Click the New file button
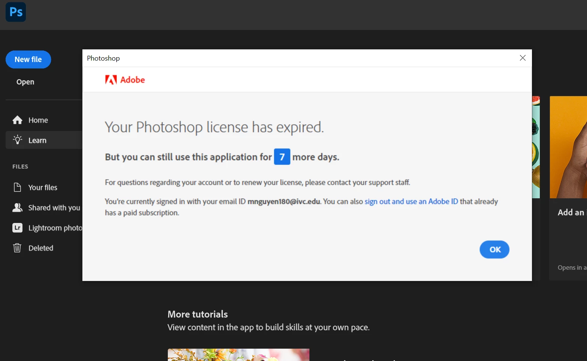This screenshot has width=587, height=361. (28, 59)
